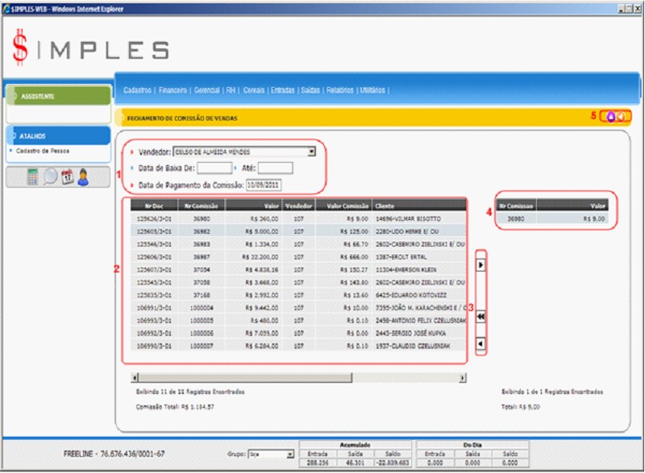Open the Saídas menu

(310, 90)
